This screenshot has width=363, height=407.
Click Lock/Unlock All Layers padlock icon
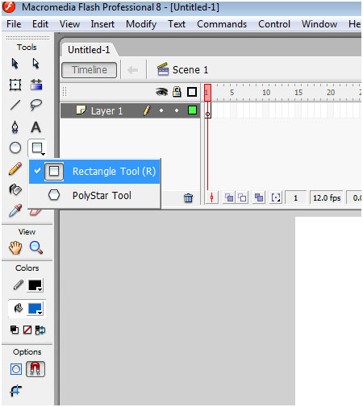[x=177, y=92]
